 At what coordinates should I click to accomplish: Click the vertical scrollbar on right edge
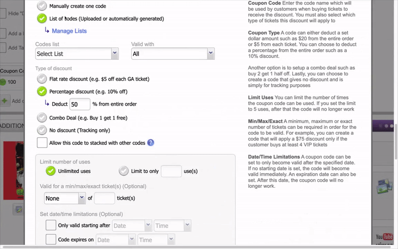click(396, 141)
